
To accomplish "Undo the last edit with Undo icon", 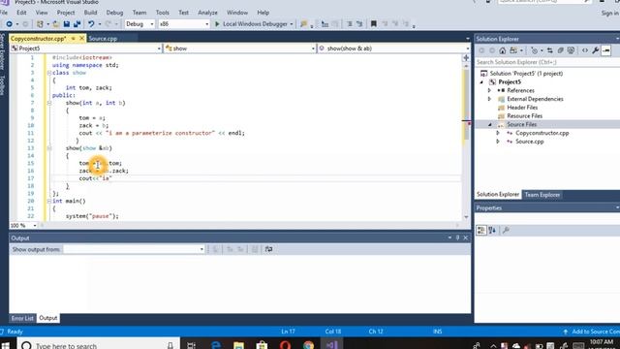I will (x=91, y=24).
